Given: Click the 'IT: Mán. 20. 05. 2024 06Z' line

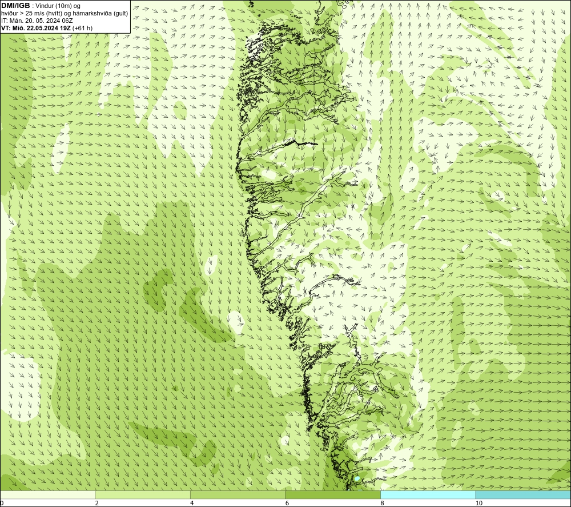Looking at the screenshot, I should click(37, 21).
